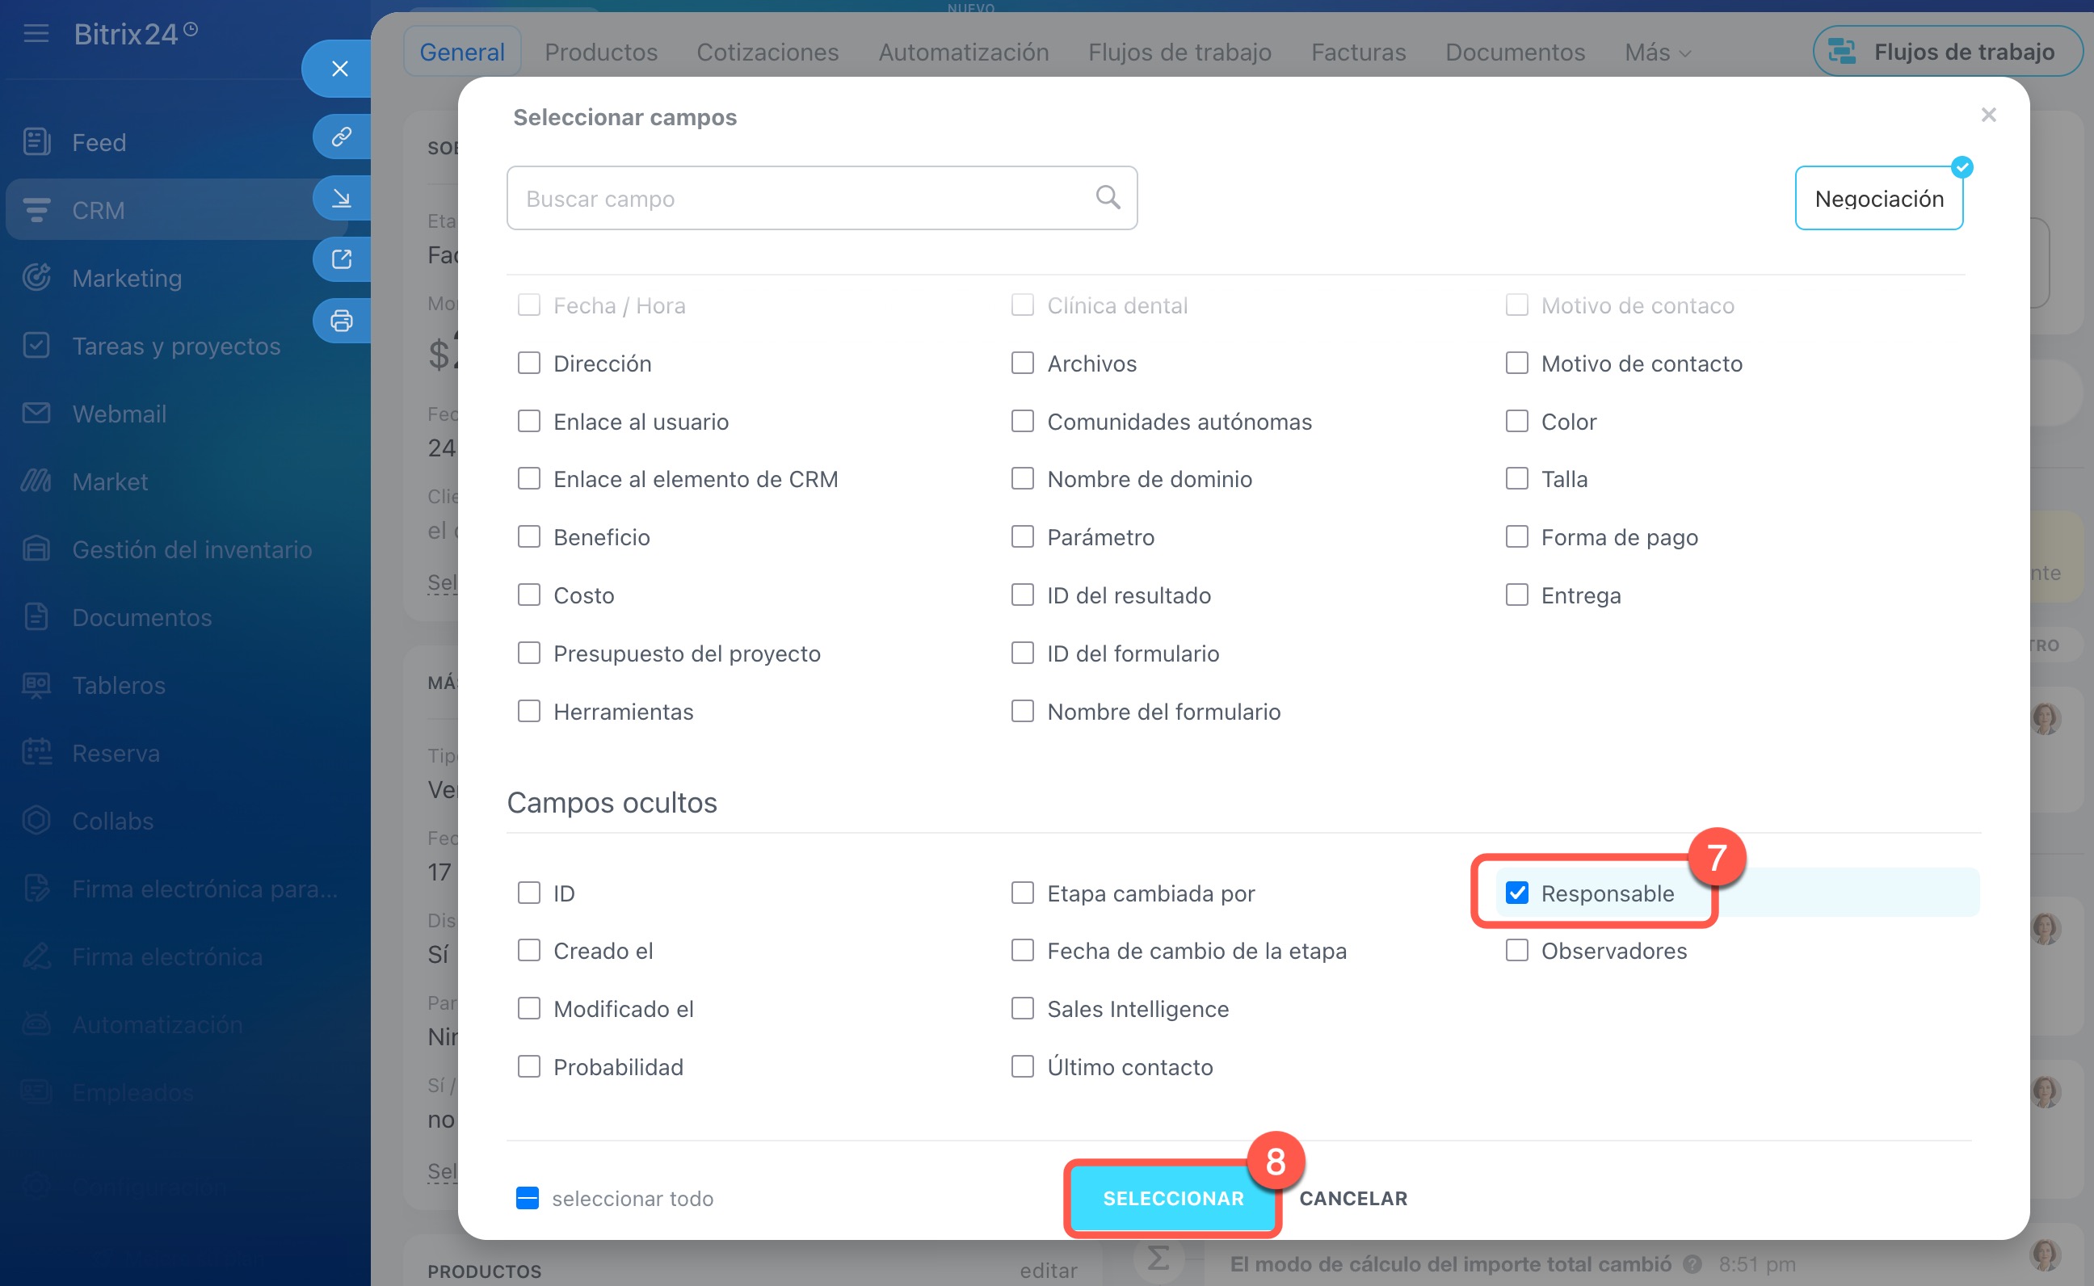Select the Negociación filter chip
Viewport: 2094px width, 1286px height.
click(x=1878, y=198)
